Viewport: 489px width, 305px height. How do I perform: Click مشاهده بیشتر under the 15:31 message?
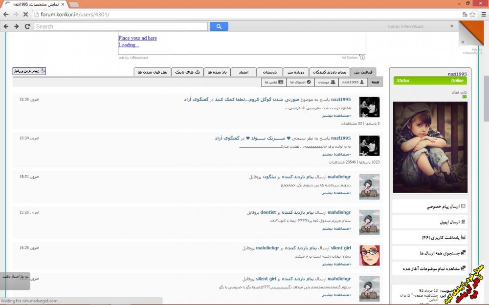(336, 193)
